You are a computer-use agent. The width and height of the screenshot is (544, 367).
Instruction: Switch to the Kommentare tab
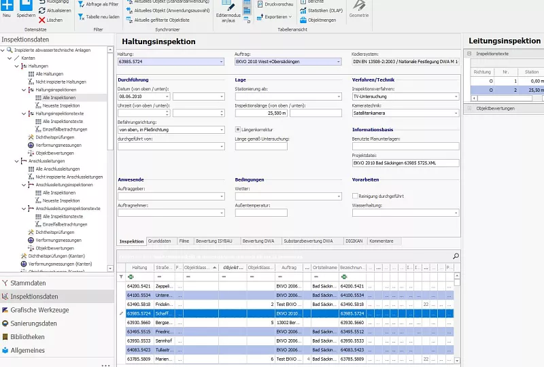(381, 241)
